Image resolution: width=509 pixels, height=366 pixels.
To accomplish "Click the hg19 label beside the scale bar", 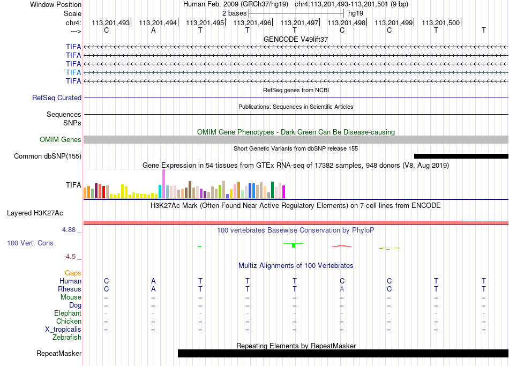I will click(x=355, y=13).
